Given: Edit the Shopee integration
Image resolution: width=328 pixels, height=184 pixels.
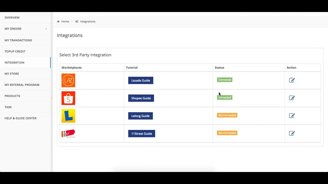Looking at the screenshot, I should [292, 98].
